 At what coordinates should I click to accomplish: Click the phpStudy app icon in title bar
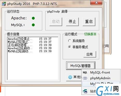coord(4,4)
